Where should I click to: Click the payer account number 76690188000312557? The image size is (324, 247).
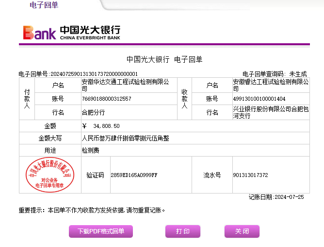(x=106, y=99)
